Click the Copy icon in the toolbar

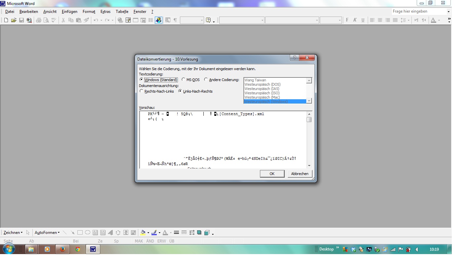click(x=71, y=20)
